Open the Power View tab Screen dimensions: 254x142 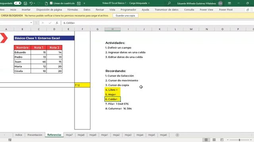[x=206, y=9]
